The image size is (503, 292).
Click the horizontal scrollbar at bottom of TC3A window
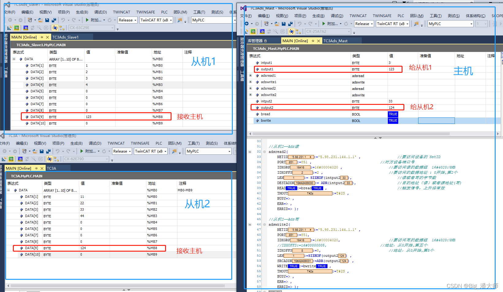point(118,286)
